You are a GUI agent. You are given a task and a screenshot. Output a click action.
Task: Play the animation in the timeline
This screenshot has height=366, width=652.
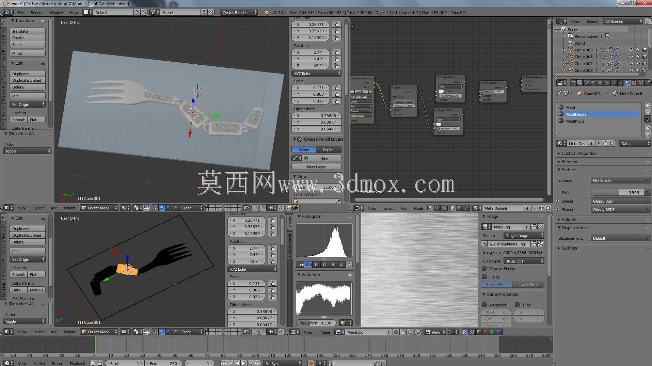[244, 363]
